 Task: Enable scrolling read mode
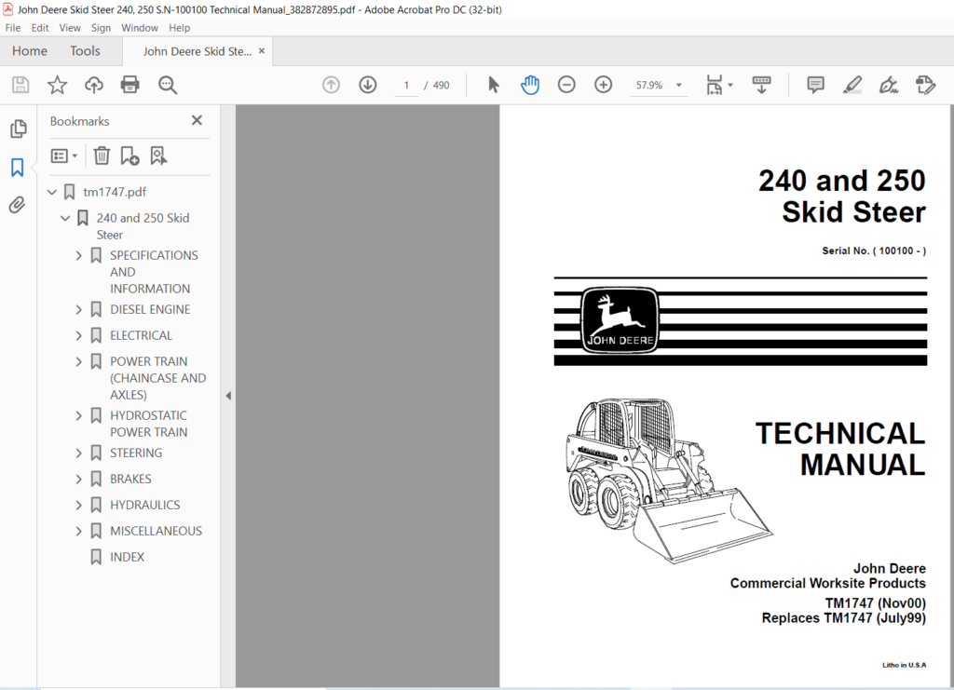[x=761, y=85]
